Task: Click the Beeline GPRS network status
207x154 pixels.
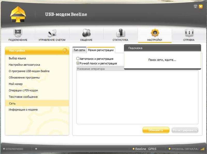Action: point(146,149)
